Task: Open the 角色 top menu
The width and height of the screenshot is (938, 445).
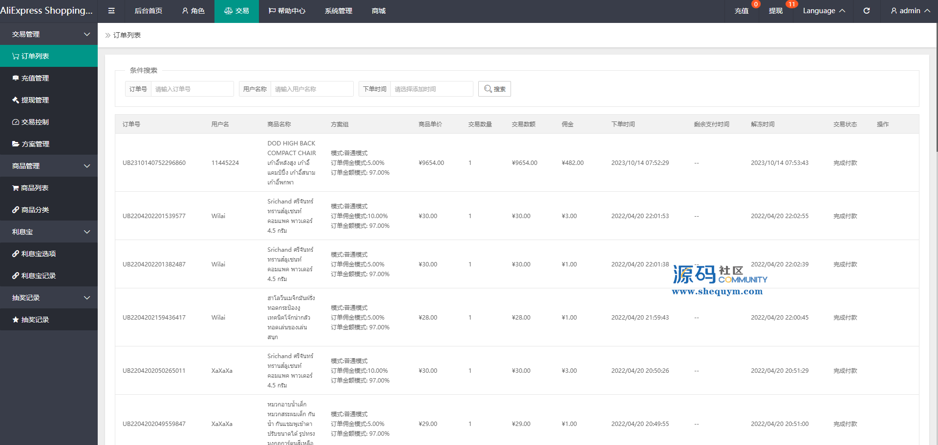Action: click(x=193, y=11)
